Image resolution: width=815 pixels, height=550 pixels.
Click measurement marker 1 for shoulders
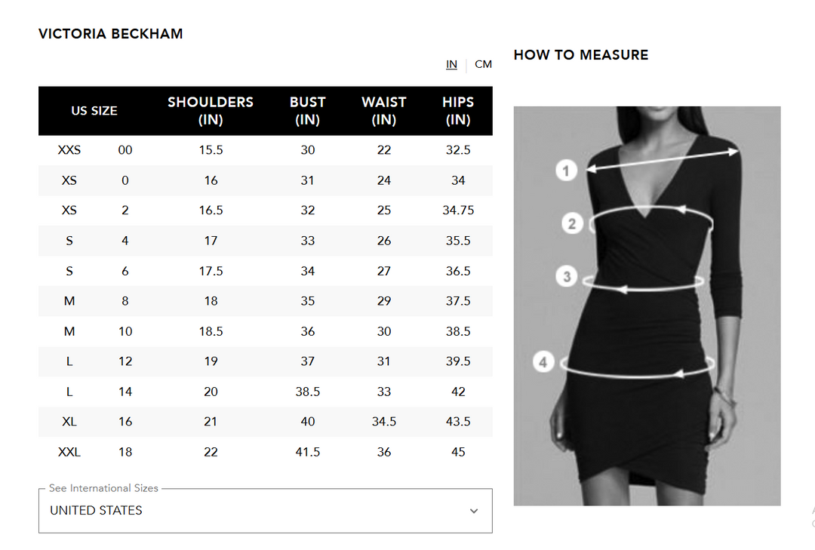tap(567, 171)
